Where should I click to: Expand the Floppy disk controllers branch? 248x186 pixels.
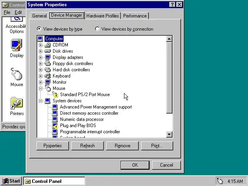pyautogui.click(x=40, y=64)
